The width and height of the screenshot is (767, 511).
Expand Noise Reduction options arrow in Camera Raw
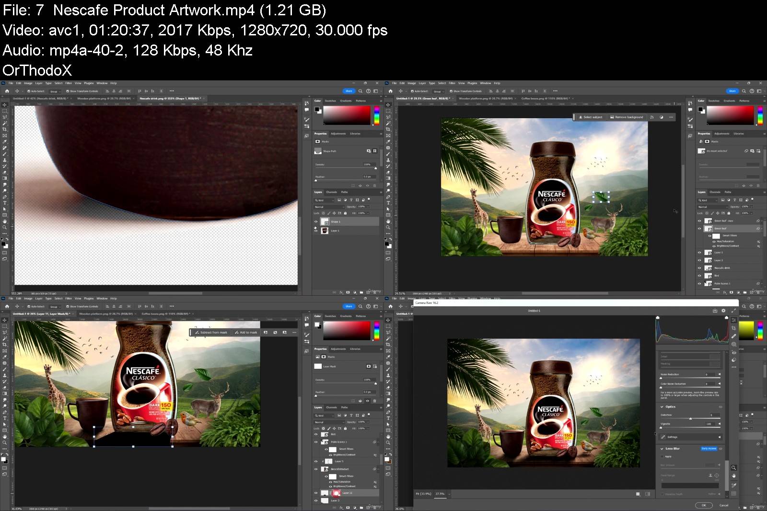click(x=719, y=374)
